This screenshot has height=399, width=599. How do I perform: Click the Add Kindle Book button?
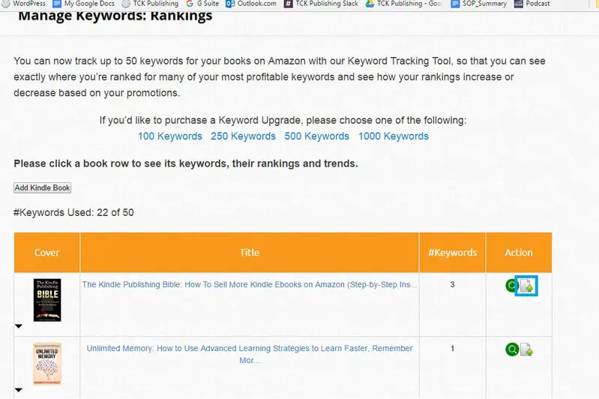[x=43, y=187]
